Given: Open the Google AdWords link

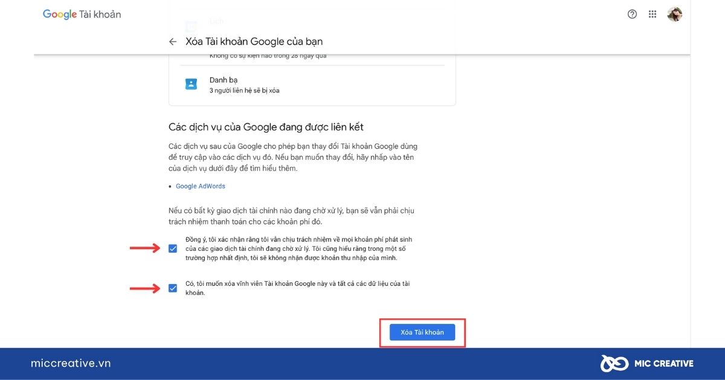Looking at the screenshot, I should [x=201, y=186].
